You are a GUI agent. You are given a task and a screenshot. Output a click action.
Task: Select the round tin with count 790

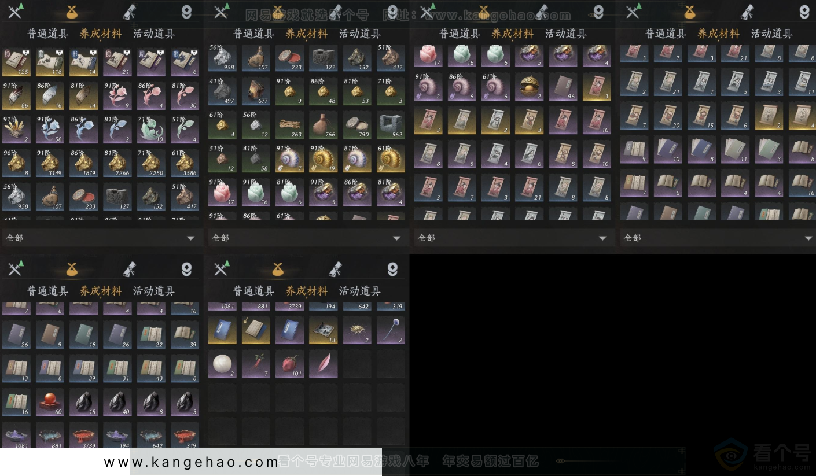click(357, 125)
